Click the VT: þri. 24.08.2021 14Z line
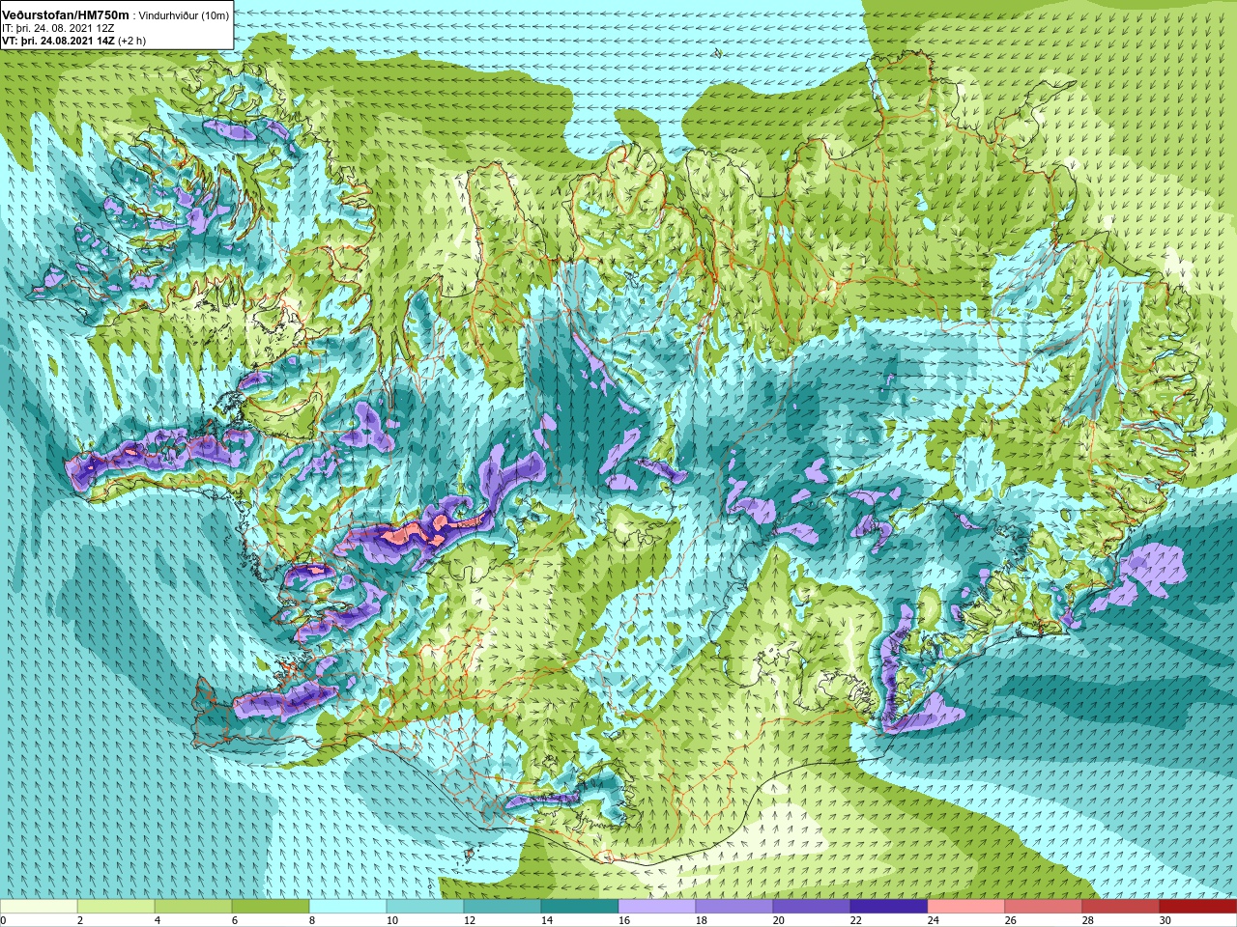1237x927 pixels. click(x=58, y=41)
